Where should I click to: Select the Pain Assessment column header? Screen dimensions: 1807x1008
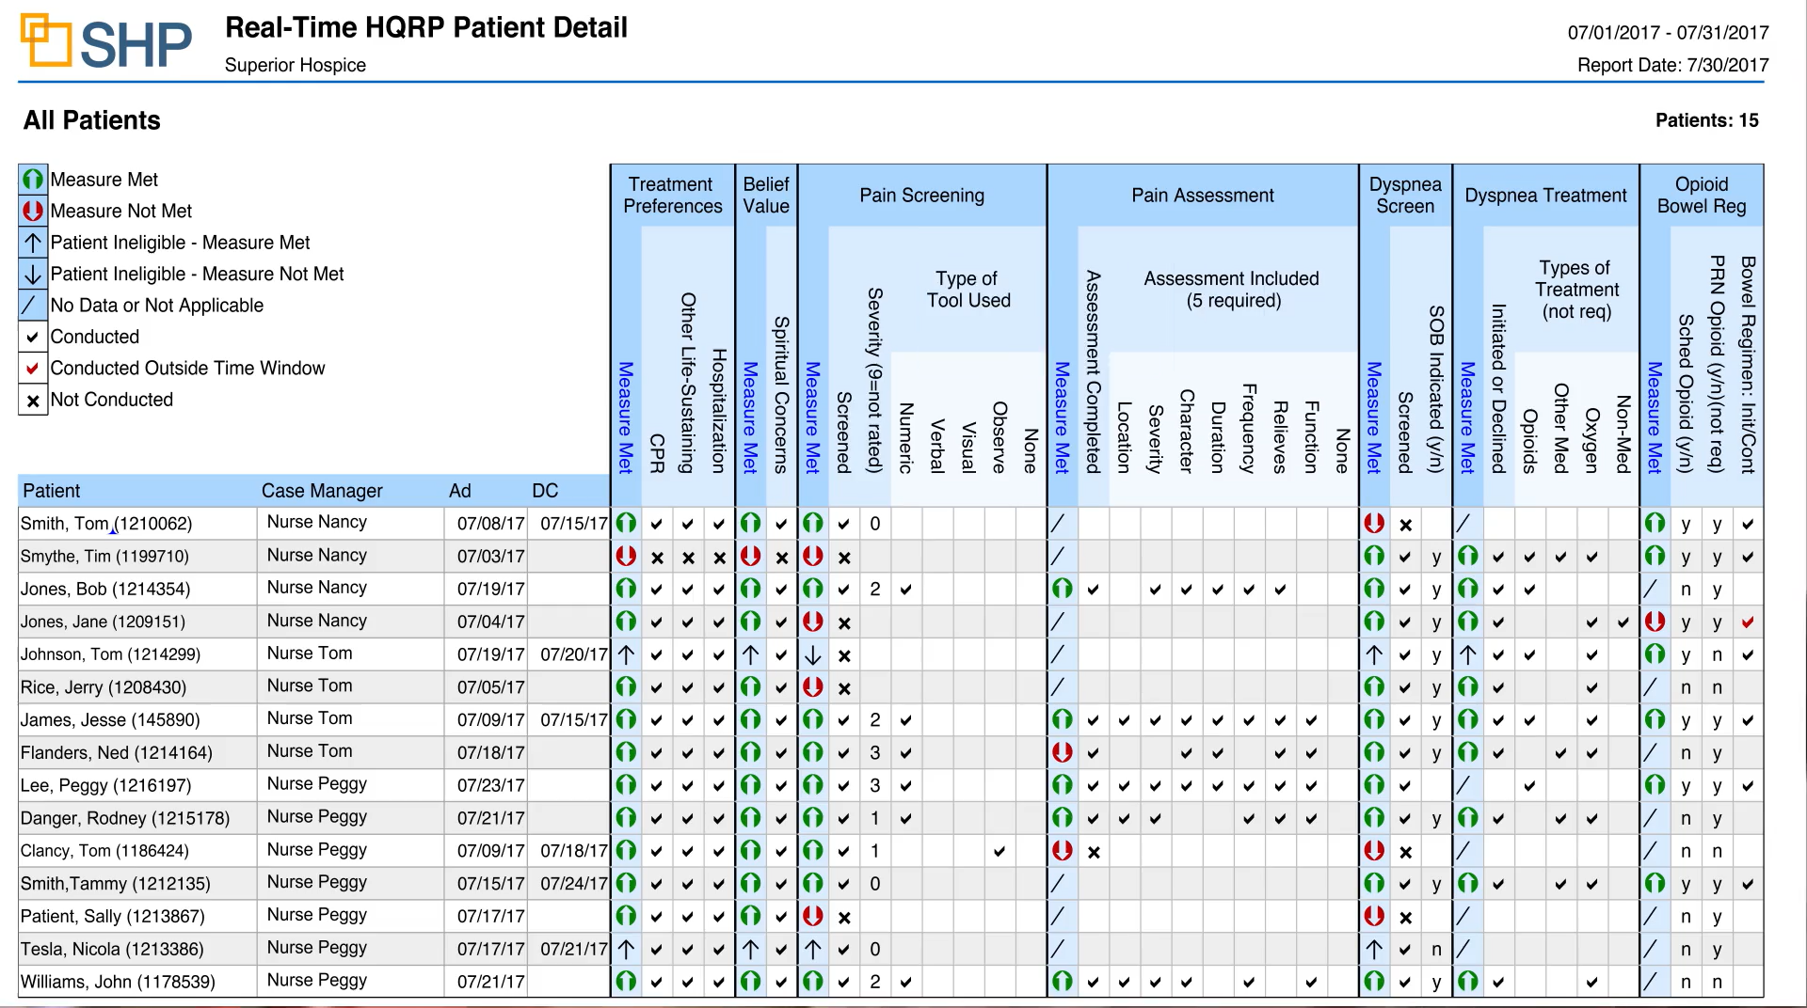[1203, 196]
